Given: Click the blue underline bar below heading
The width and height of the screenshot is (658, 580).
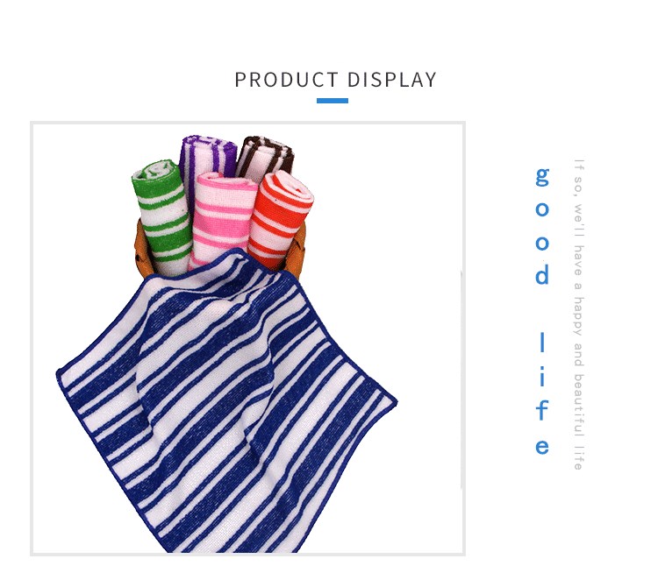Looking at the screenshot, I should 333,101.
